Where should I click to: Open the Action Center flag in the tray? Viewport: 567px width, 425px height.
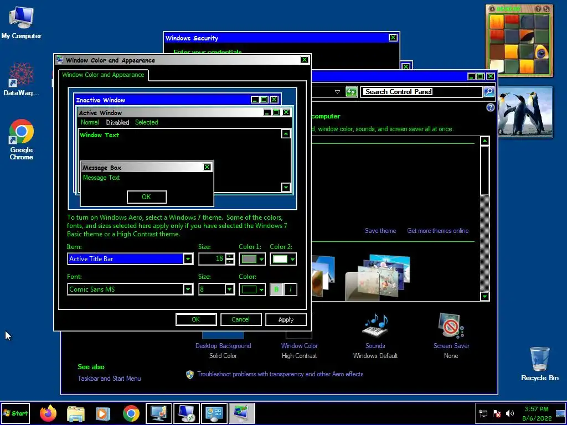[497, 413]
